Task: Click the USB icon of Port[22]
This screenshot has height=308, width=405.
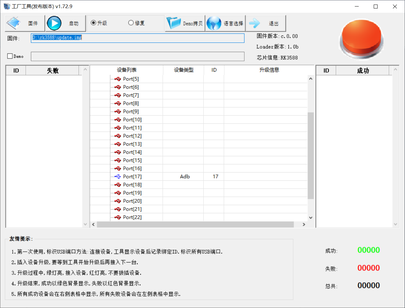Action: pyautogui.click(x=118, y=217)
